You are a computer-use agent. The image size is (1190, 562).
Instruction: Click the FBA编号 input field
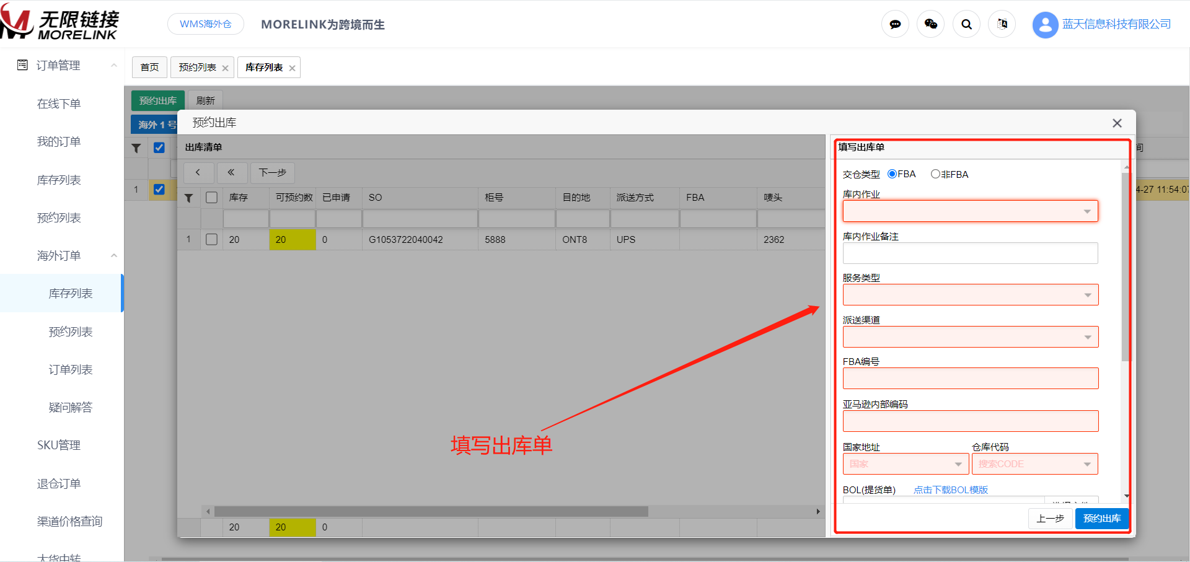click(x=970, y=379)
